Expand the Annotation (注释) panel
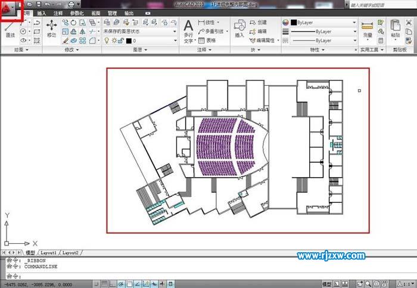Image resolution: width=417 pixels, height=288 pixels. click(204, 49)
